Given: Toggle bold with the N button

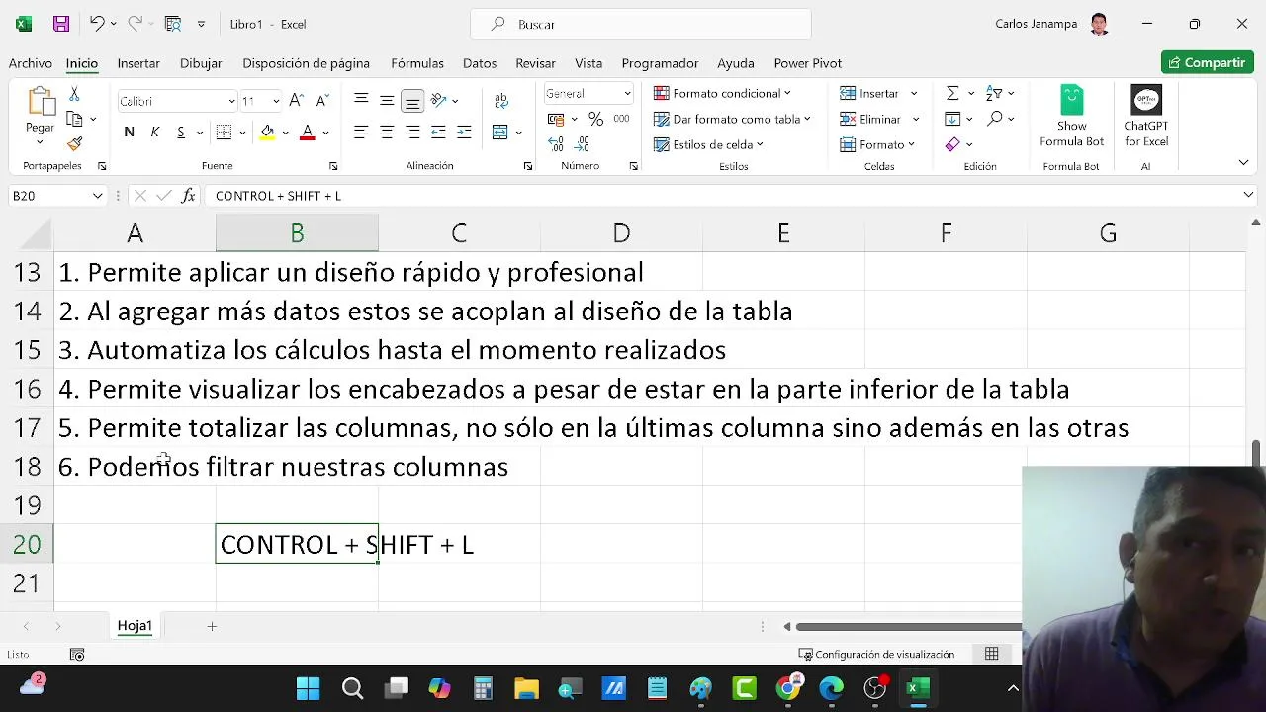Looking at the screenshot, I should (x=129, y=132).
